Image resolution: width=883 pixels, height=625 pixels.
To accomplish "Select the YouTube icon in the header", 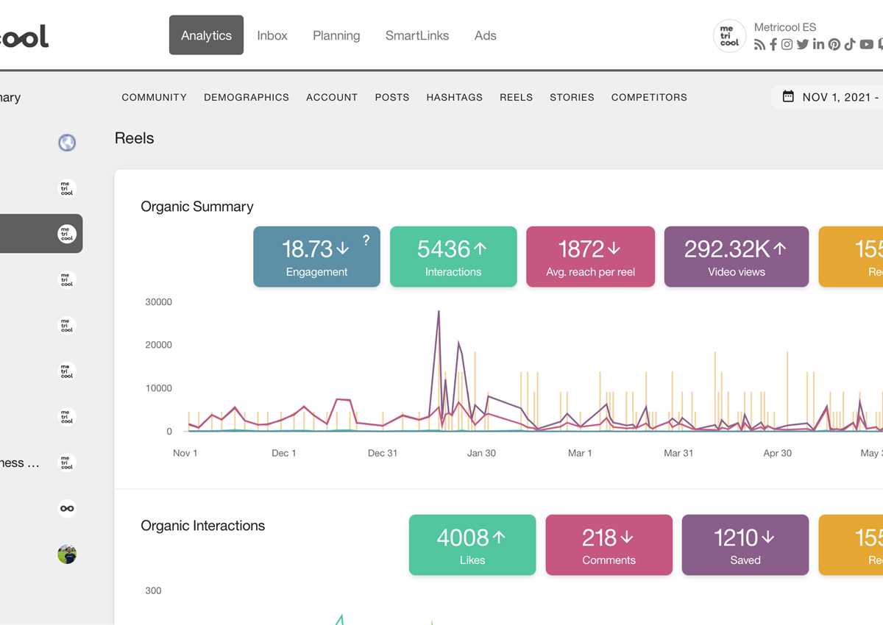I will click(865, 44).
